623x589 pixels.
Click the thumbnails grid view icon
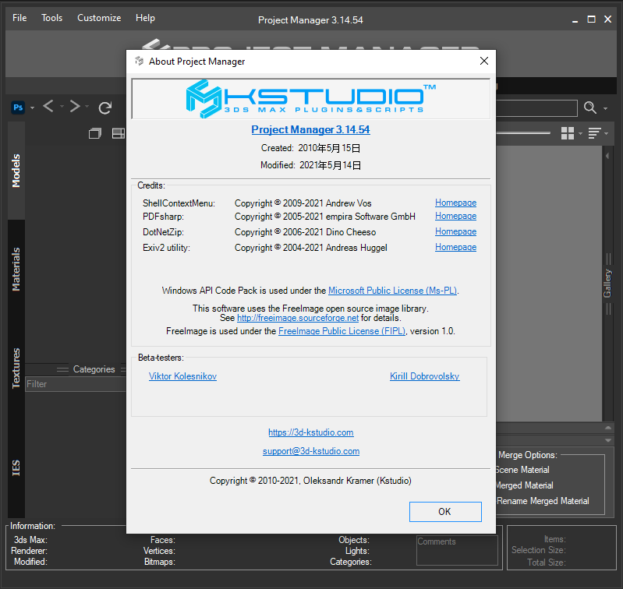point(568,133)
